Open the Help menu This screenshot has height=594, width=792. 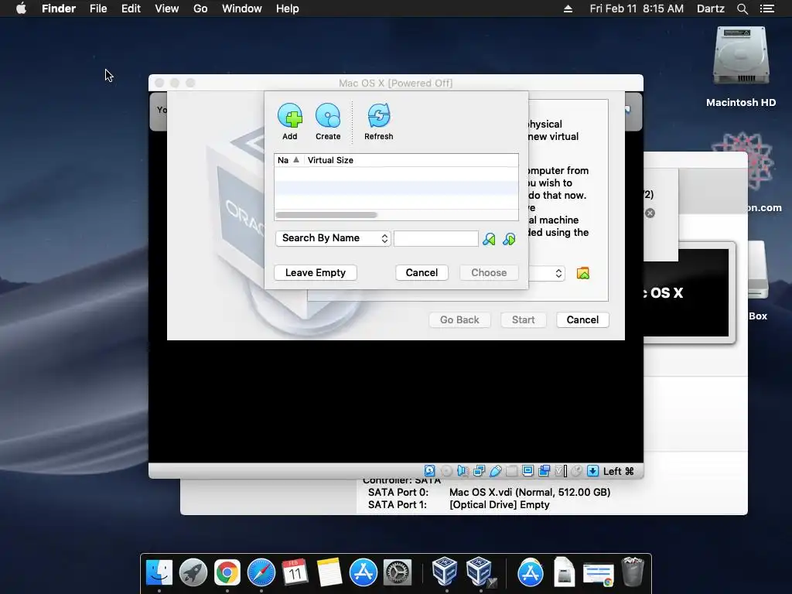(288, 9)
